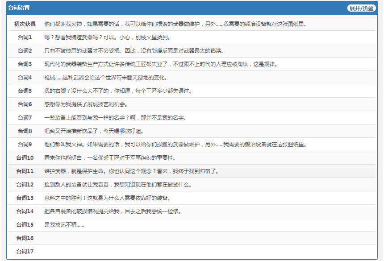
Task: Select the 台词3 row label
Action: click(x=25, y=64)
